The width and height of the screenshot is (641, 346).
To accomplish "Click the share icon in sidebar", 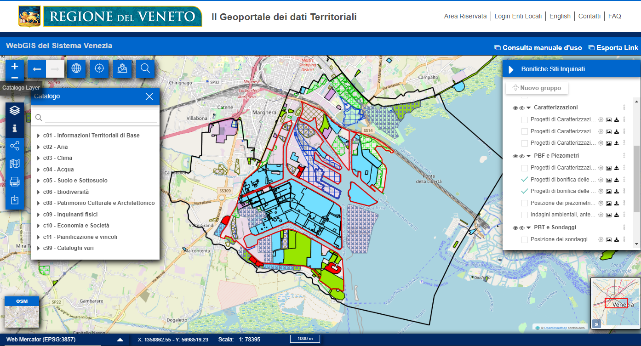I will (15, 146).
